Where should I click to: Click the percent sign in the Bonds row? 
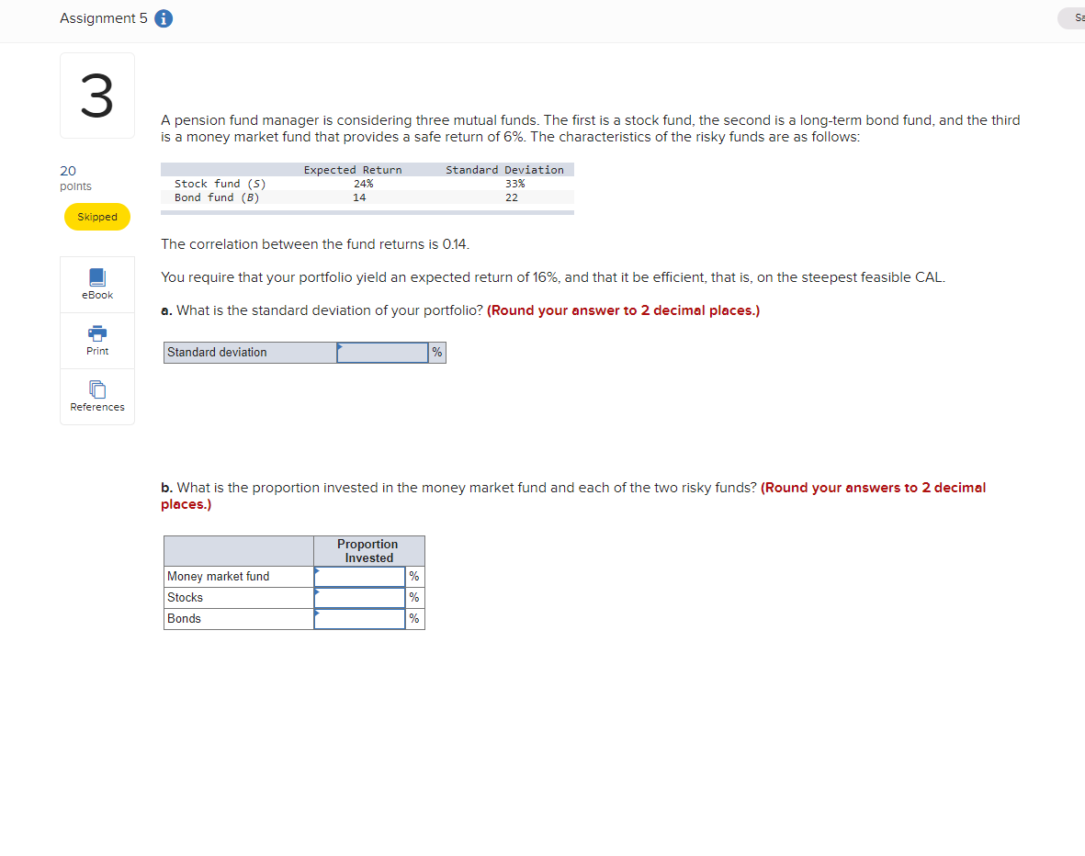click(413, 619)
